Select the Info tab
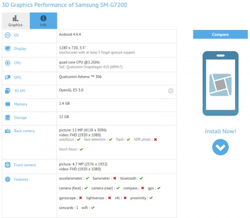This screenshot has width=250, height=218. pyautogui.click(x=43, y=21)
